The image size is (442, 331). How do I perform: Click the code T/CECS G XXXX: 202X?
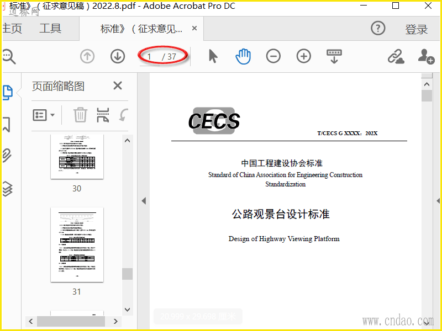pyautogui.click(x=348, y=133)
